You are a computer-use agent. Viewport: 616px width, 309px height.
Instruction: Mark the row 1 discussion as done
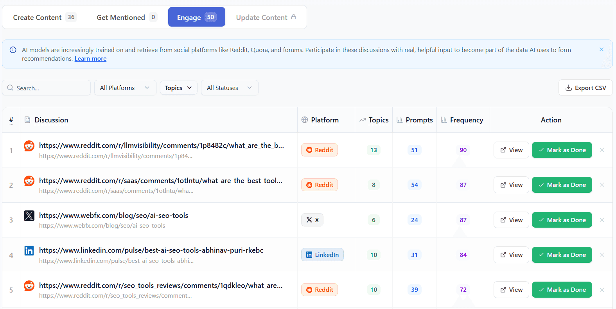click(x=562, y=150)
